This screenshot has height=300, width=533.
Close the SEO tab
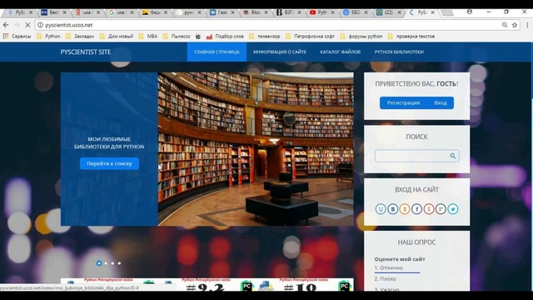[x=366, y=12]
